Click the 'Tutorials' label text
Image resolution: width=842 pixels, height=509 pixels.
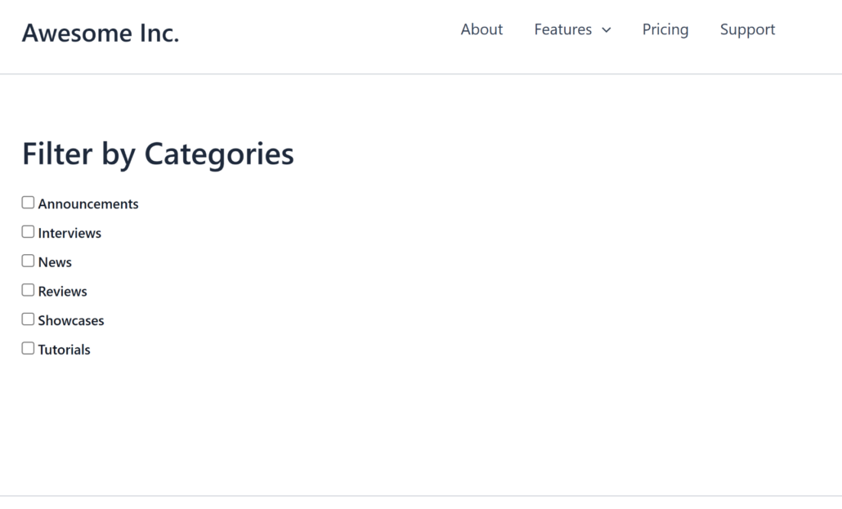64,350
